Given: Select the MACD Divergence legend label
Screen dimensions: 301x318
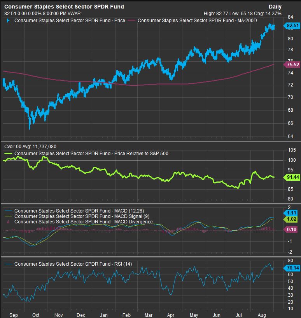Looking at the screenshot, I should pyautogui.click(x=84, y=222).
